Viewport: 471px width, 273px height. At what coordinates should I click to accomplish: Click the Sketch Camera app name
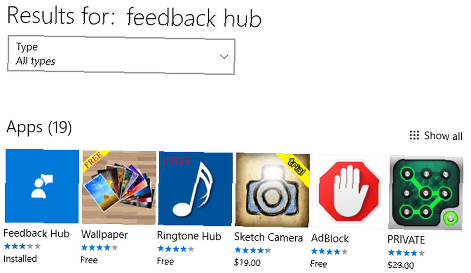pyautogui.click(x=268, y=237)
